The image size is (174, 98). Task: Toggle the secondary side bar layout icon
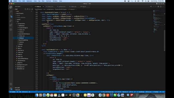[161, 4]
